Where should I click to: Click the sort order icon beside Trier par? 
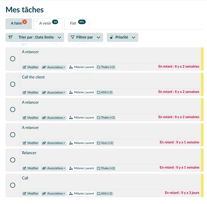(x=11, y=37)
